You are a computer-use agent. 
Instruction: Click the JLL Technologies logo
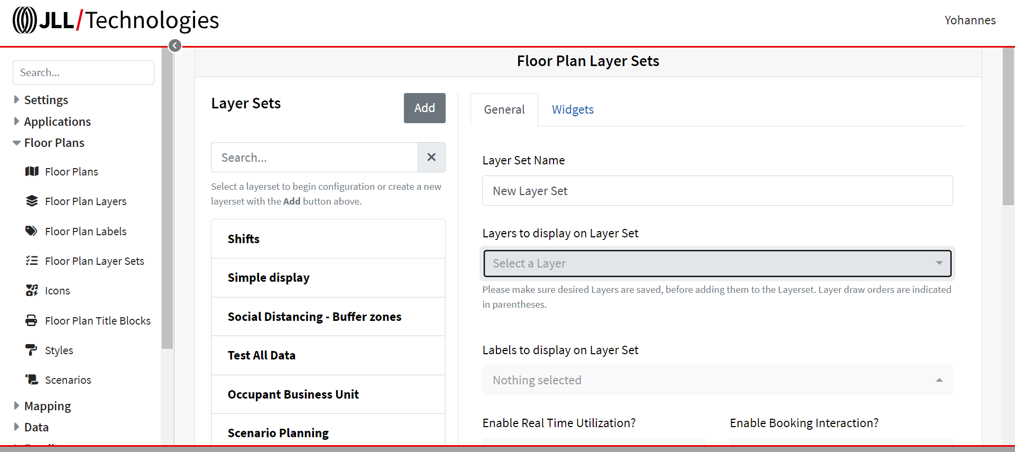tap(116, 20)
